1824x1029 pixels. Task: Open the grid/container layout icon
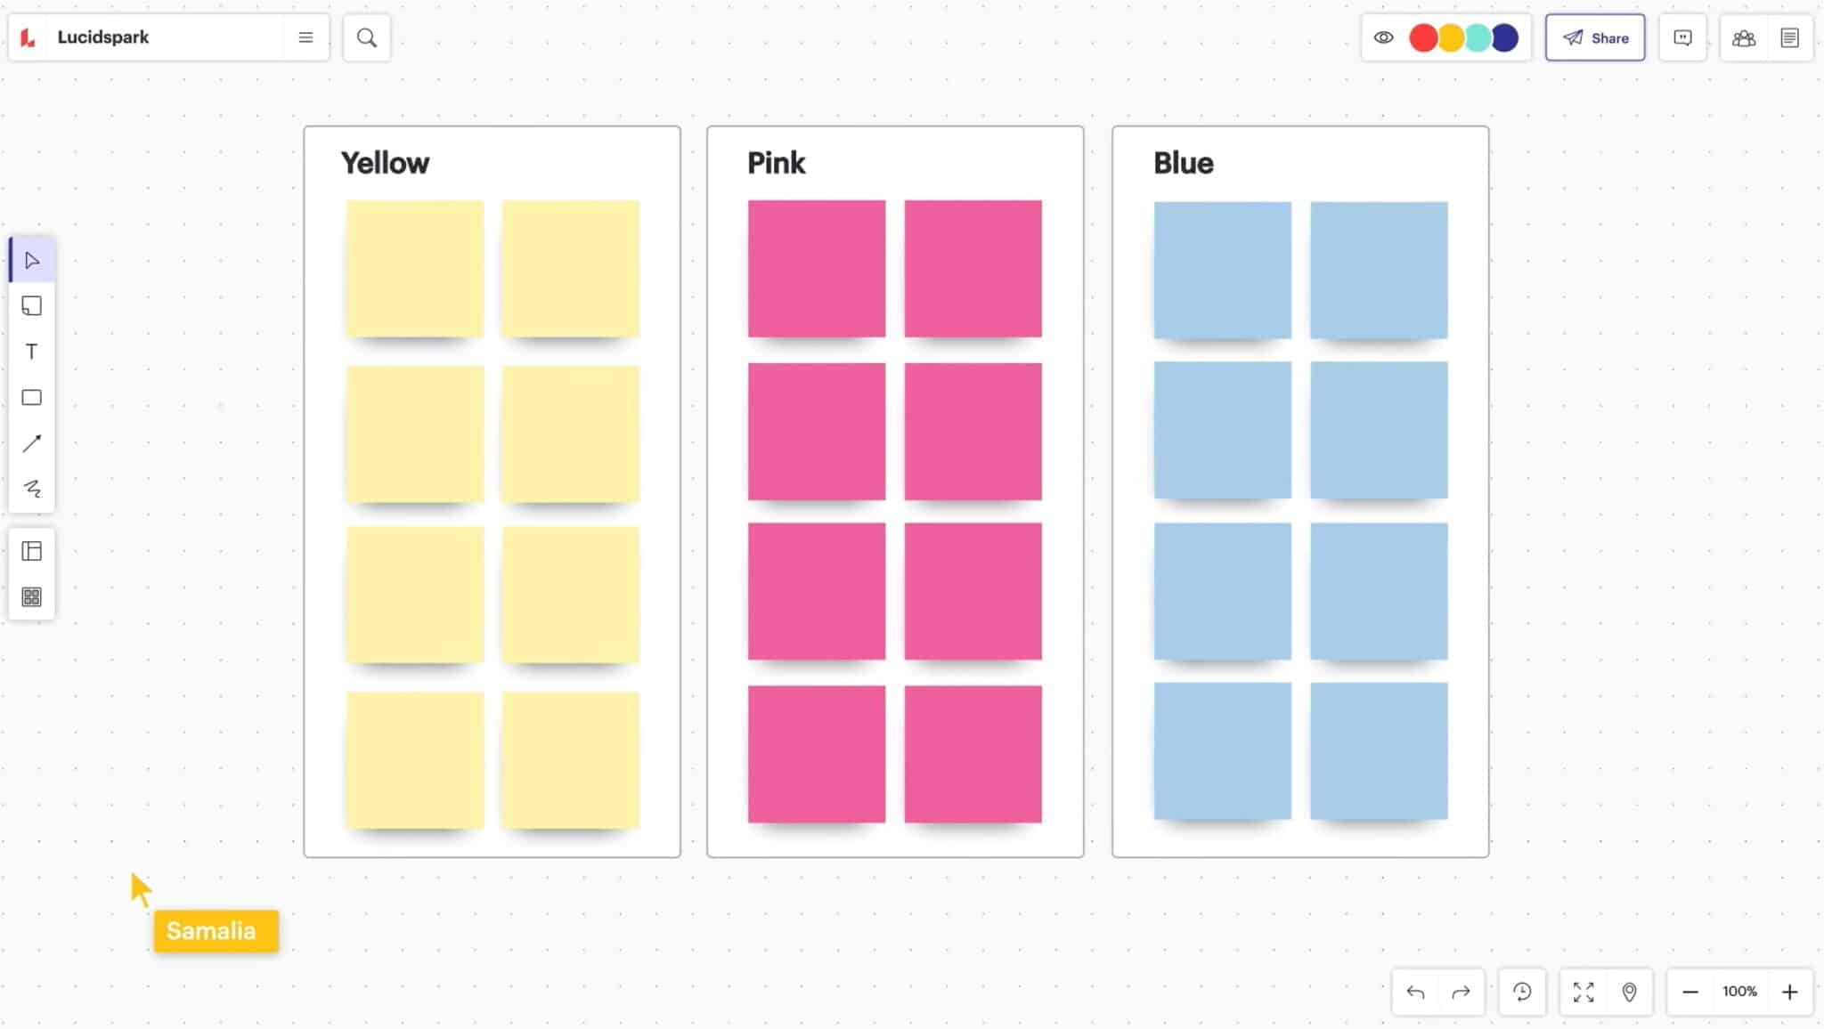click(32, 597)
